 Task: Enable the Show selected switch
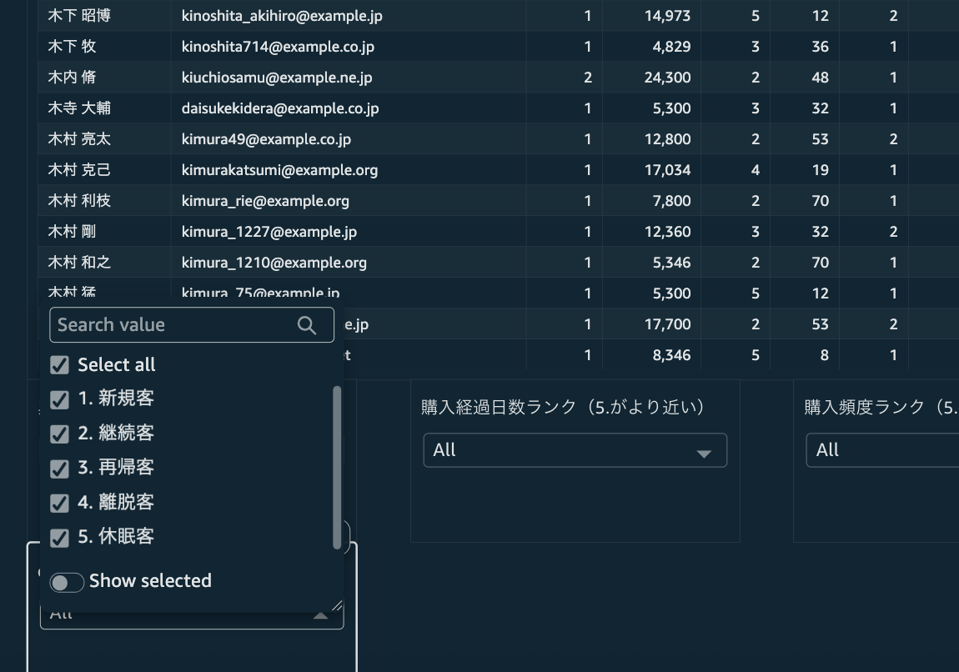click(x=67, y=582)
